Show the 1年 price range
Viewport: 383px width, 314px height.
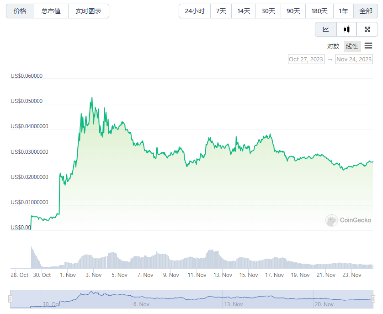[343, 11]
